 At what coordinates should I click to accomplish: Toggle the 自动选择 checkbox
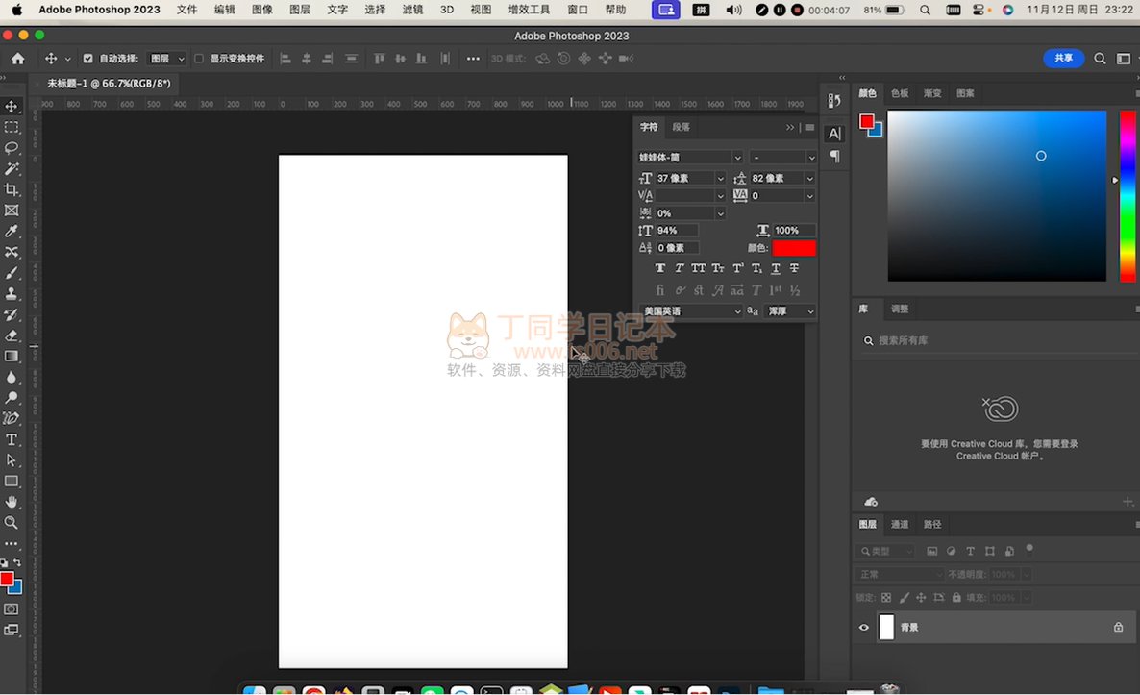88,59
